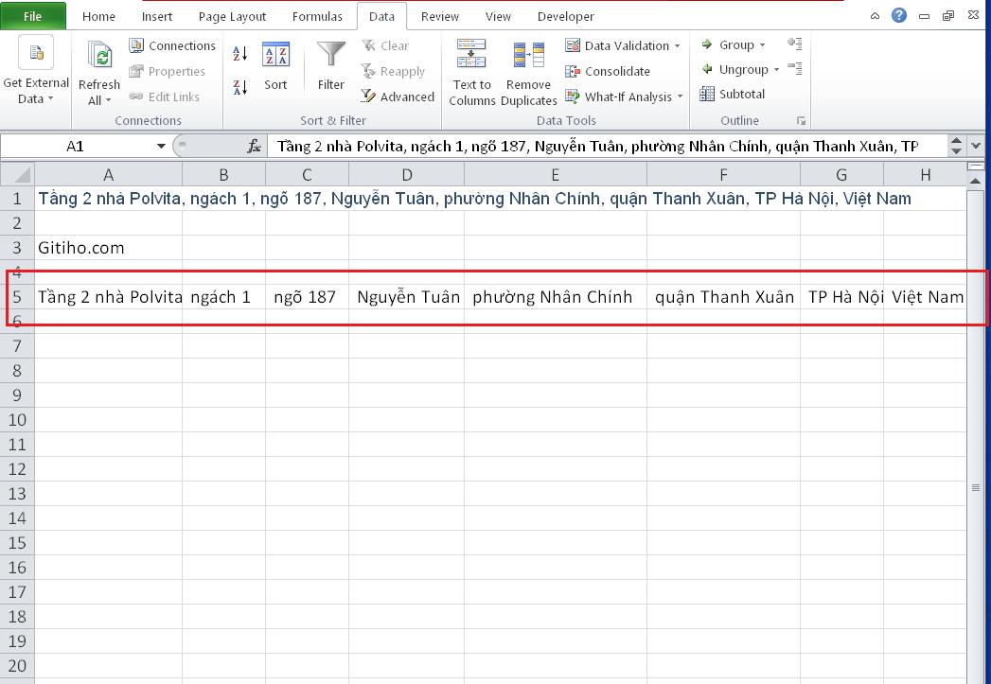Viewport: 991px width, 684px height.
Task: Switch to the Home tab
Action: (x=98, y=16)
